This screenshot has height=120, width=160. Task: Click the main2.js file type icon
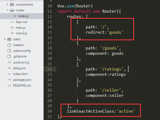(12, 33)
